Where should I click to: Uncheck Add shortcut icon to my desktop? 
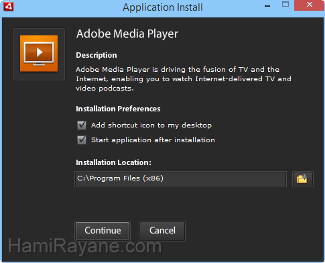[82, 125]
